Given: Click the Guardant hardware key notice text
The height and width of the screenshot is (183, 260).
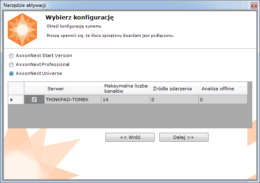Looking at the screenshot, I should tap(110, 36).
